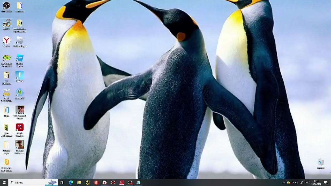Open the OBS Studio desktop shortcut
Screen dimensions: 331x186
point(6,7)
